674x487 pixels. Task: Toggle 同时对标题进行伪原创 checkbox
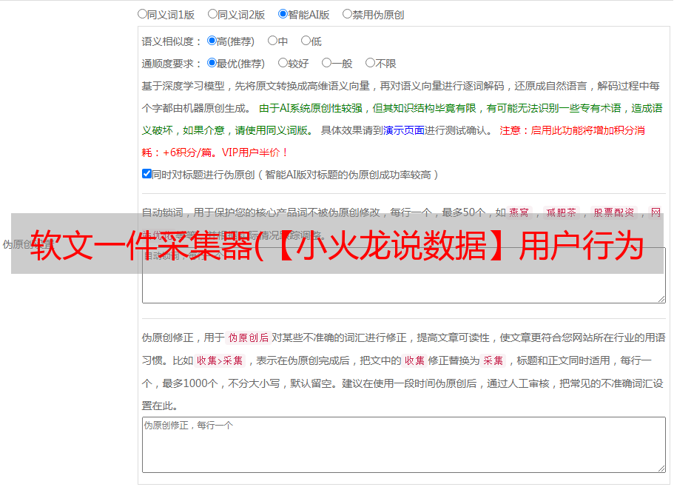click(x=146, y=174)
